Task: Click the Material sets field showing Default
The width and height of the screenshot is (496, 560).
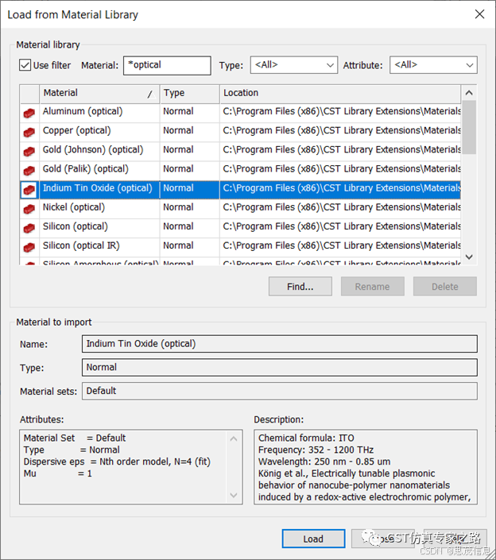Action: pyautogui.click(x=280, y=391)
